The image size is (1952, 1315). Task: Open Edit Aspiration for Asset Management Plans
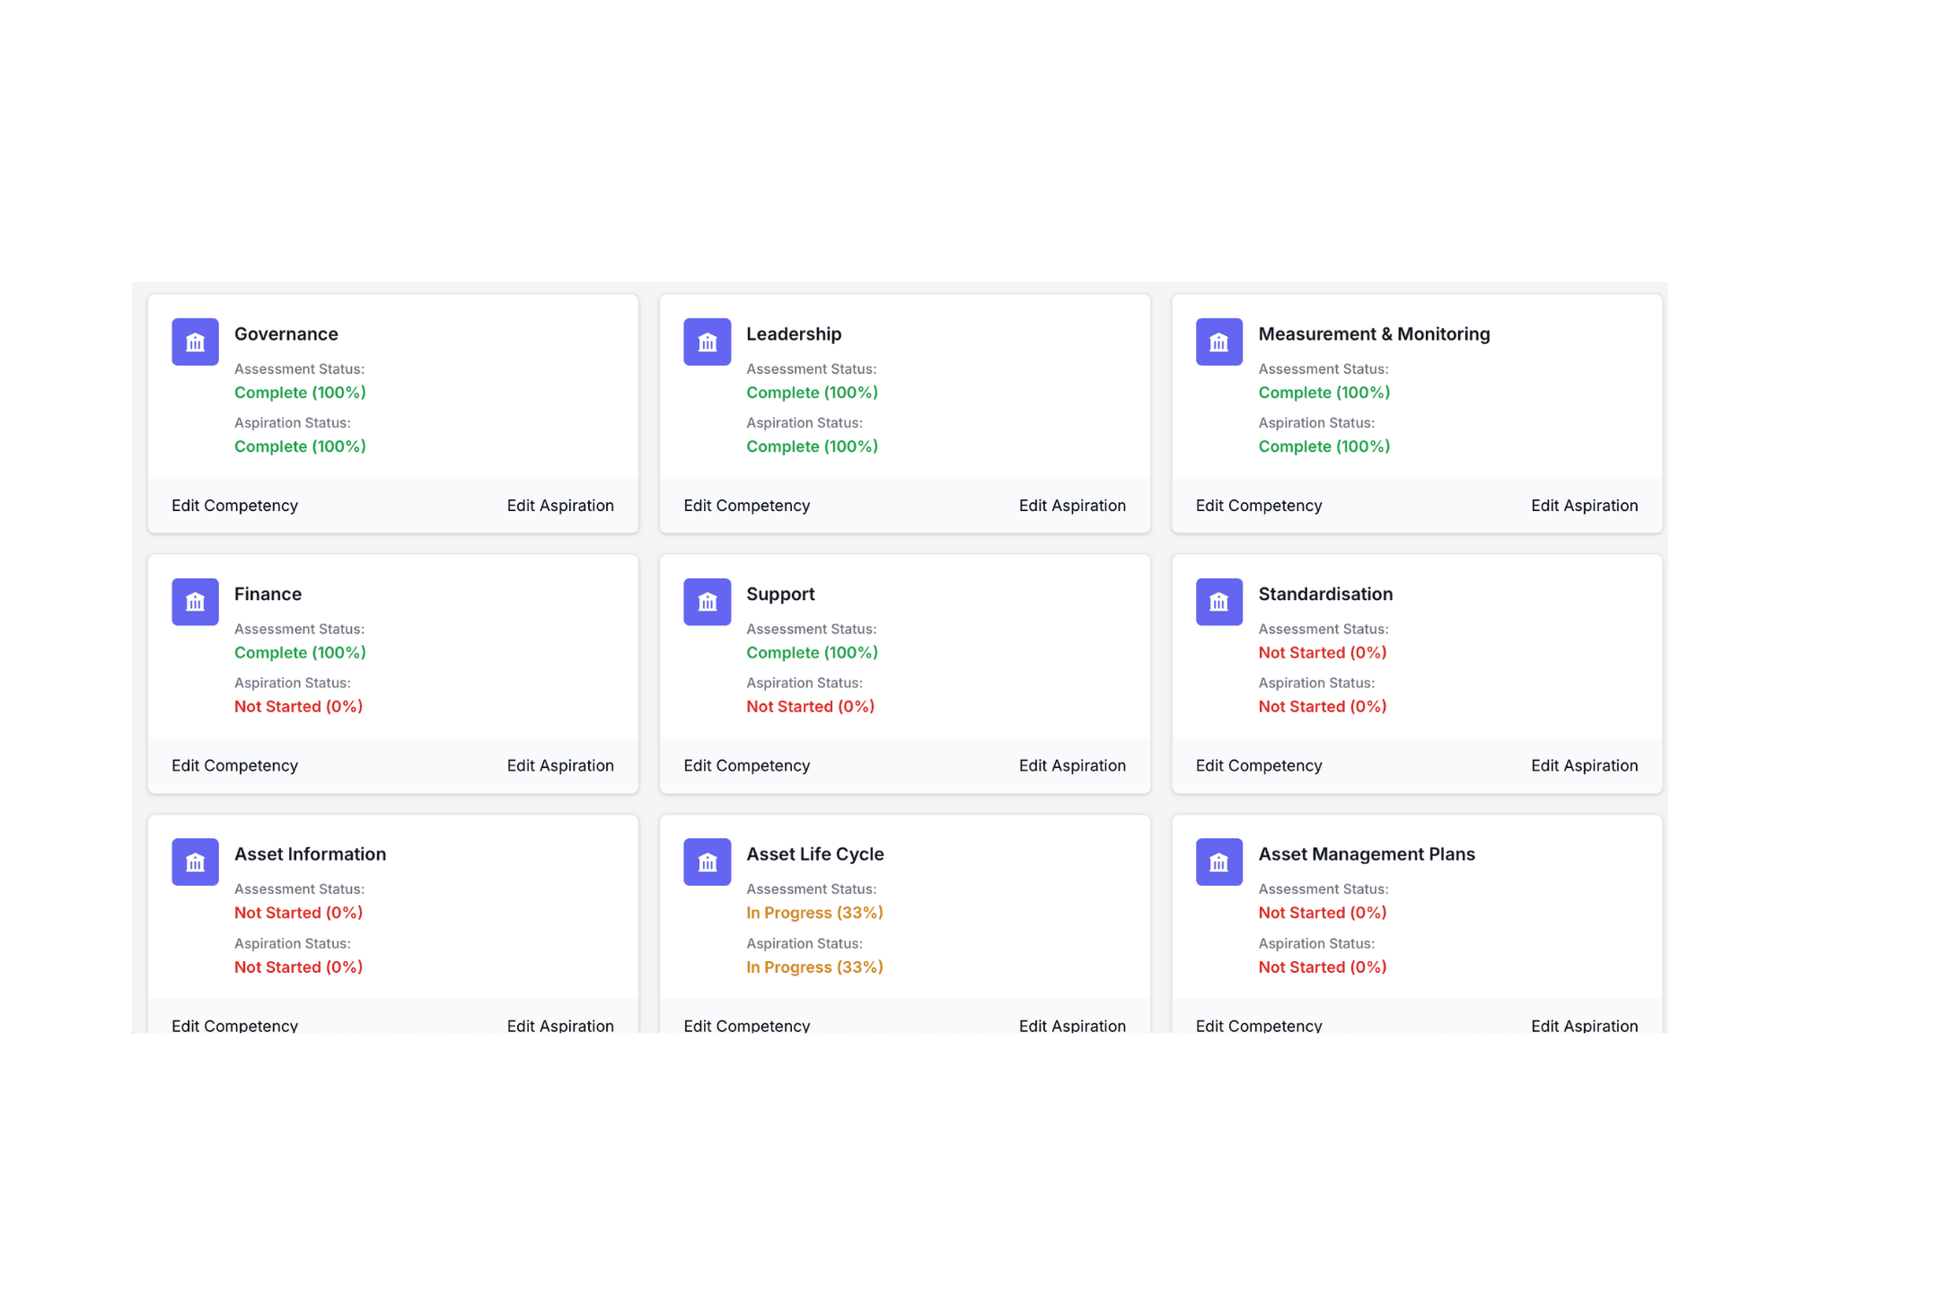tap(1585, 1026)
